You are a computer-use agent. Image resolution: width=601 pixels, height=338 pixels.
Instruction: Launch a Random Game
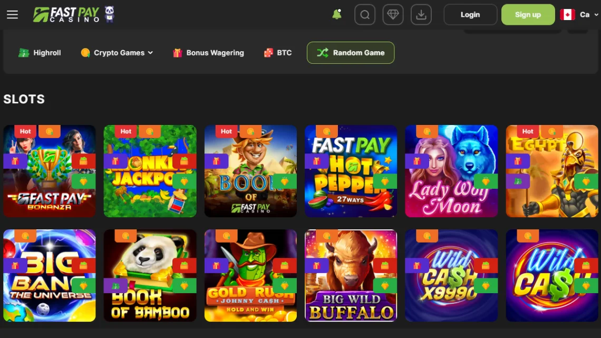click(351, 53)
